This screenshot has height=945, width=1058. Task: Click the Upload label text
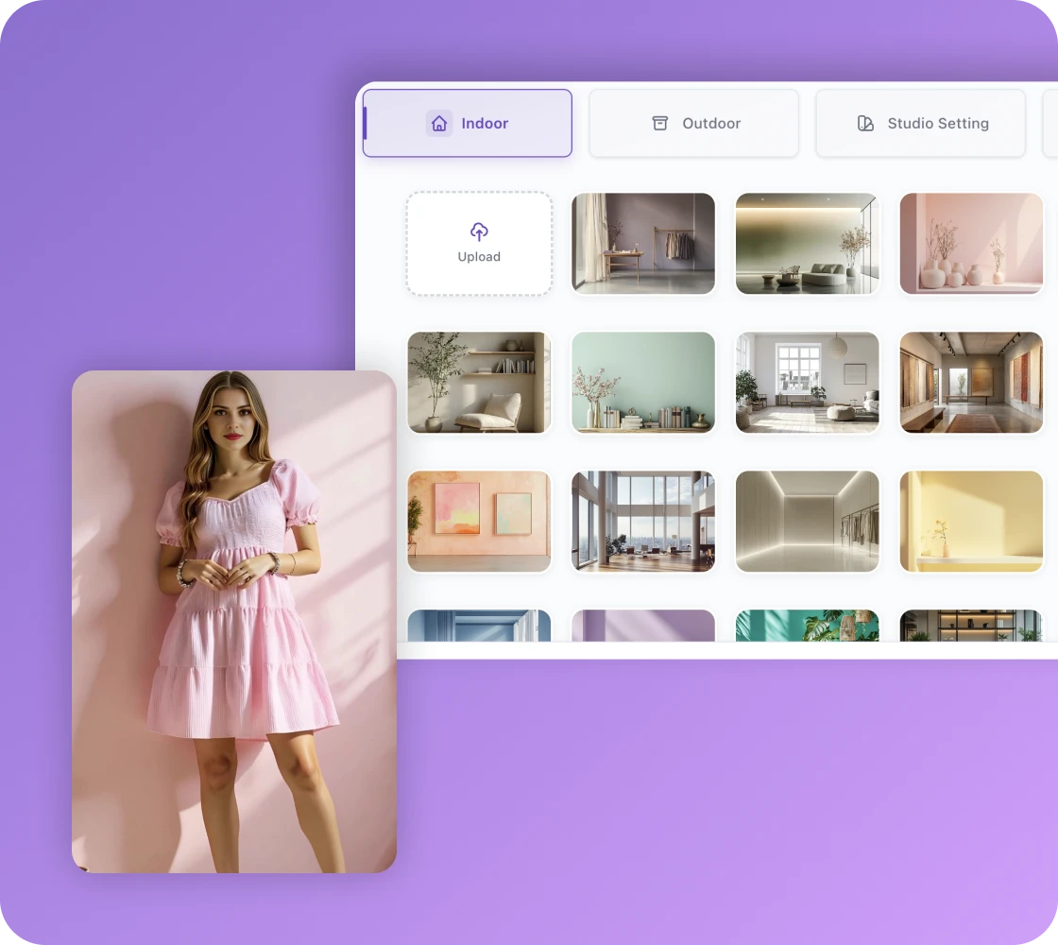point(479,256)
